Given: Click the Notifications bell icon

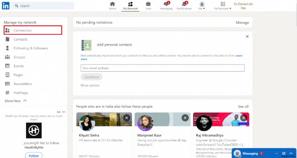Looking at the screenshot, I should (x=184, y=4).
